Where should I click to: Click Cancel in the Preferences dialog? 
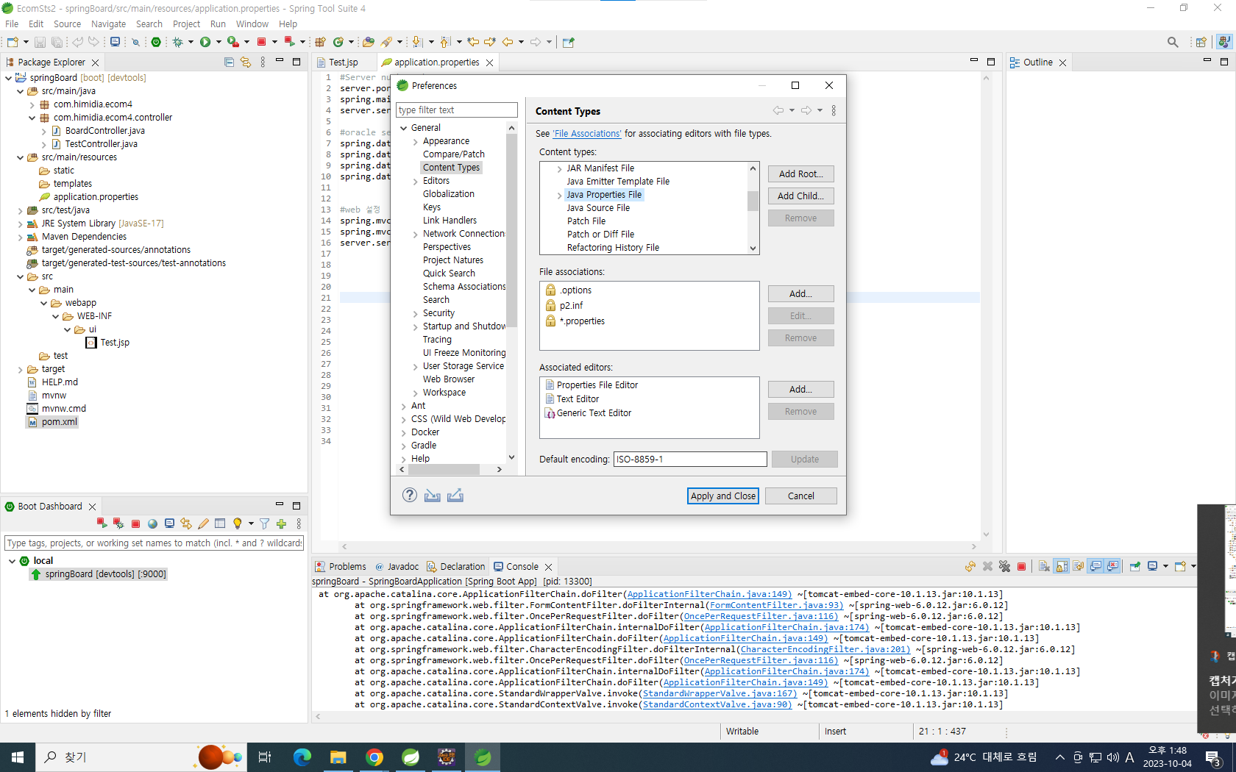click(x=801, y=496)
